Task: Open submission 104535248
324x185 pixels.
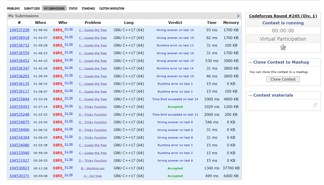Action: pos(19,115)
